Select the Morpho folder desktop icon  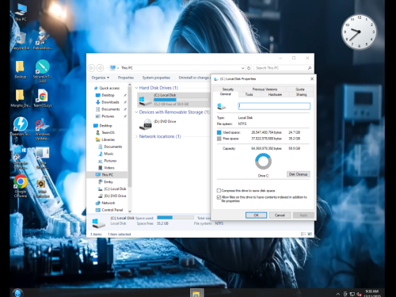[x=21, y=98]
